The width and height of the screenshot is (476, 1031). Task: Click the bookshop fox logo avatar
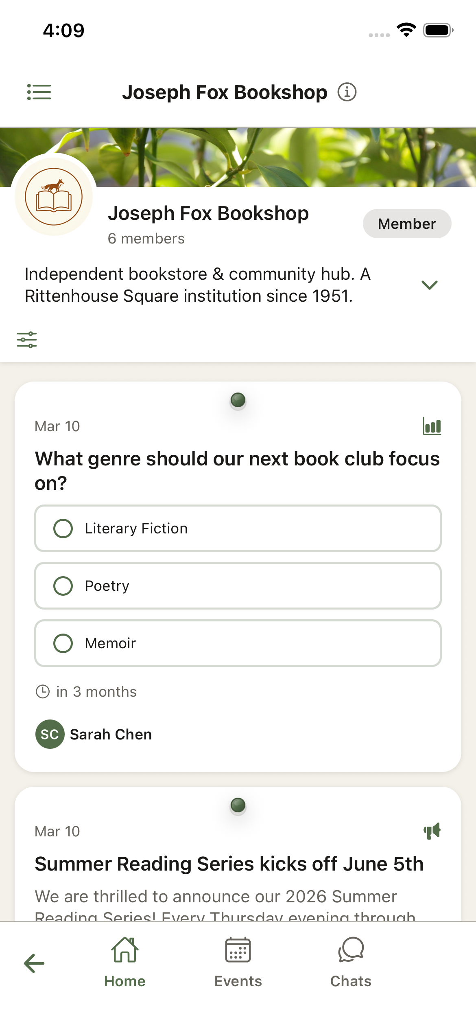pos(54,197)
